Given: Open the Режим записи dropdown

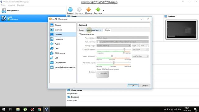Looking at the screenshot, I should pos(122,38).
